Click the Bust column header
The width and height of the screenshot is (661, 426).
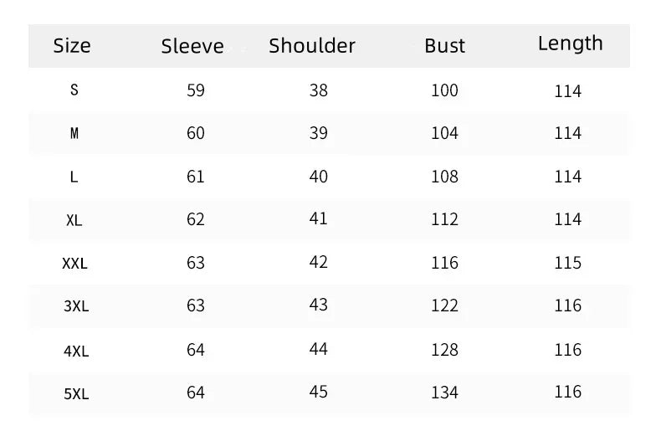[x=444, y=46]
